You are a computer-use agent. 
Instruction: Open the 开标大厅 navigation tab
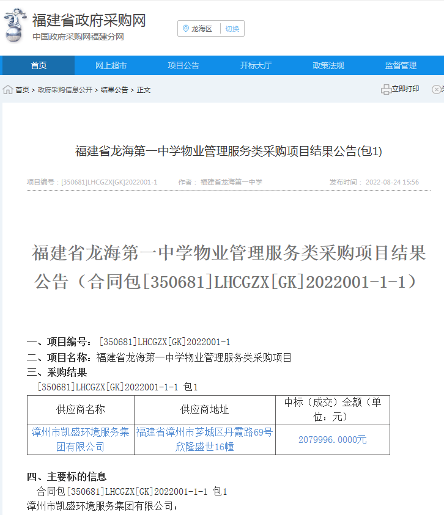click(256, 65)
